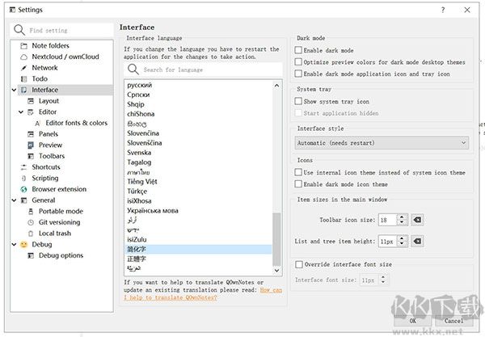Viewport: 485px width, 337px height.
Task: Reset list and tree item height
Action: [417, 242]
